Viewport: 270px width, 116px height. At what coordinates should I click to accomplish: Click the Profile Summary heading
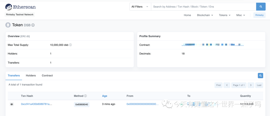point(150,36)
